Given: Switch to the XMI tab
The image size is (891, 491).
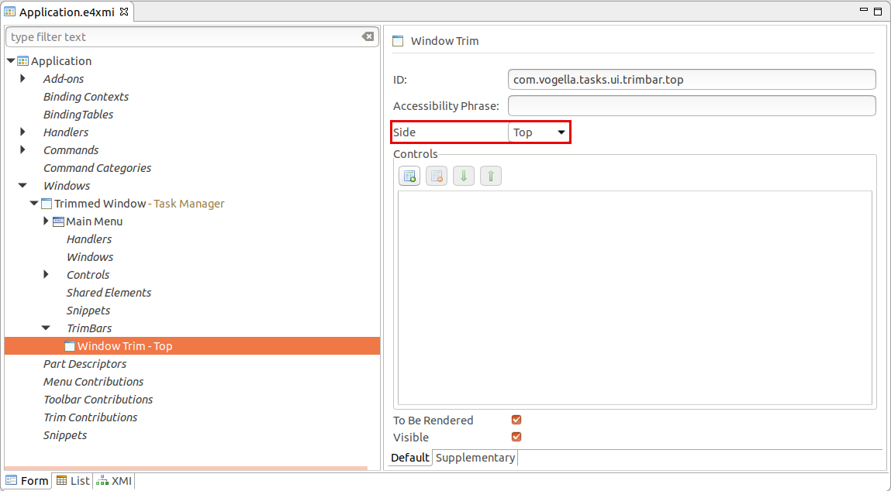Looking at the screenshot, I should click(114, 481).
